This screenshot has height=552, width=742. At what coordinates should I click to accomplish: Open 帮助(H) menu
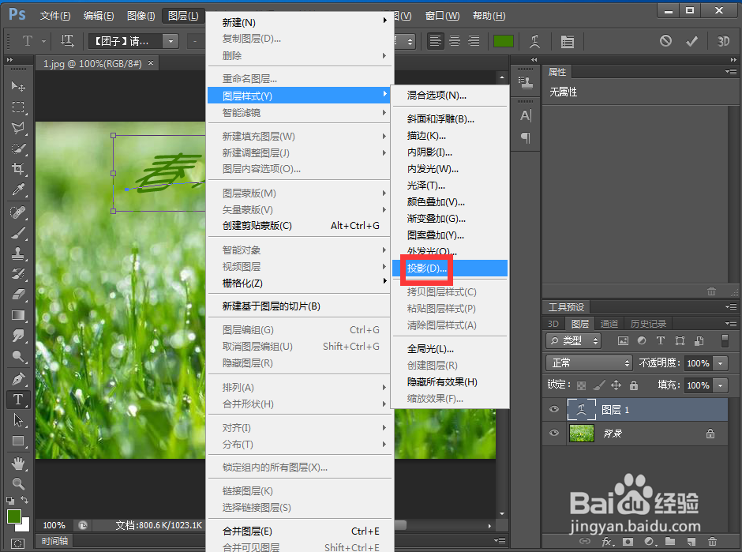click(489, 16)
